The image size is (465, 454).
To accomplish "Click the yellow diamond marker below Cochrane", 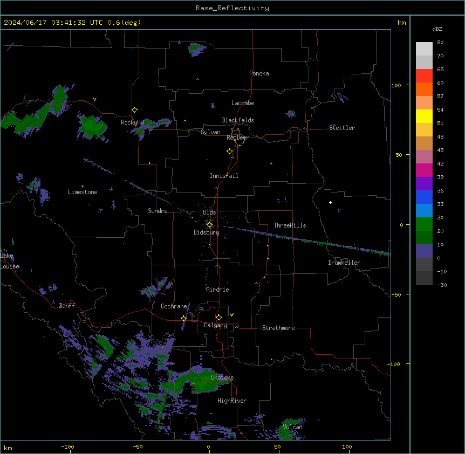I will coord(183,319).
